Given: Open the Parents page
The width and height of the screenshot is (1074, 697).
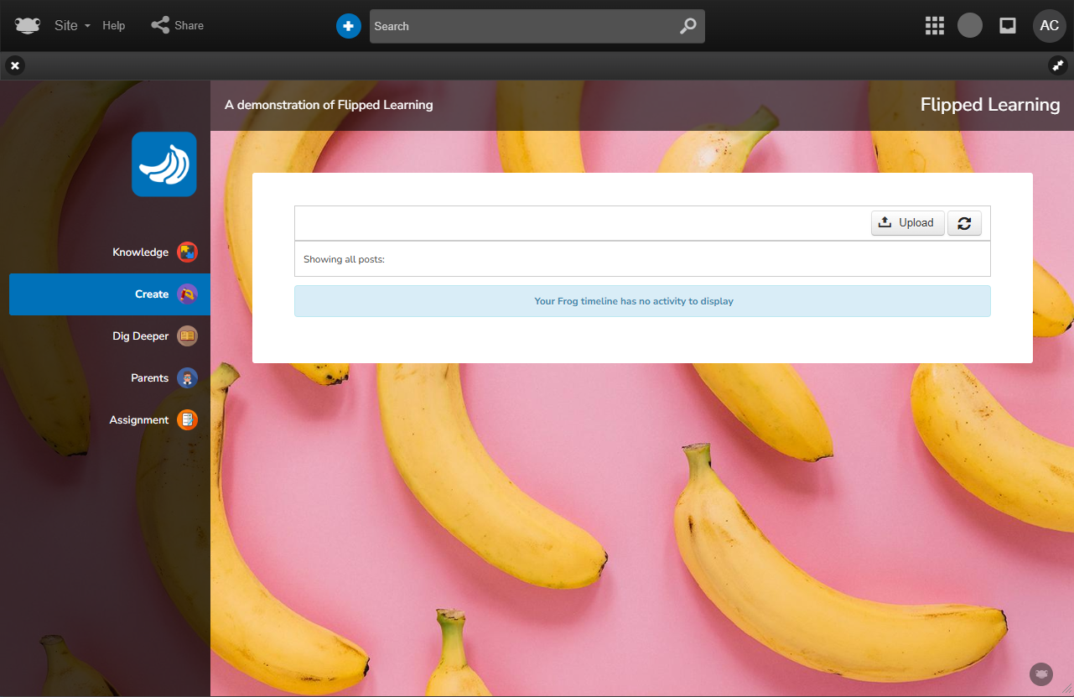Looking at the screenshot, I should click(150, 378).
